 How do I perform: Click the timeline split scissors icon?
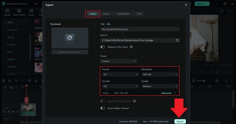point(36,81)
